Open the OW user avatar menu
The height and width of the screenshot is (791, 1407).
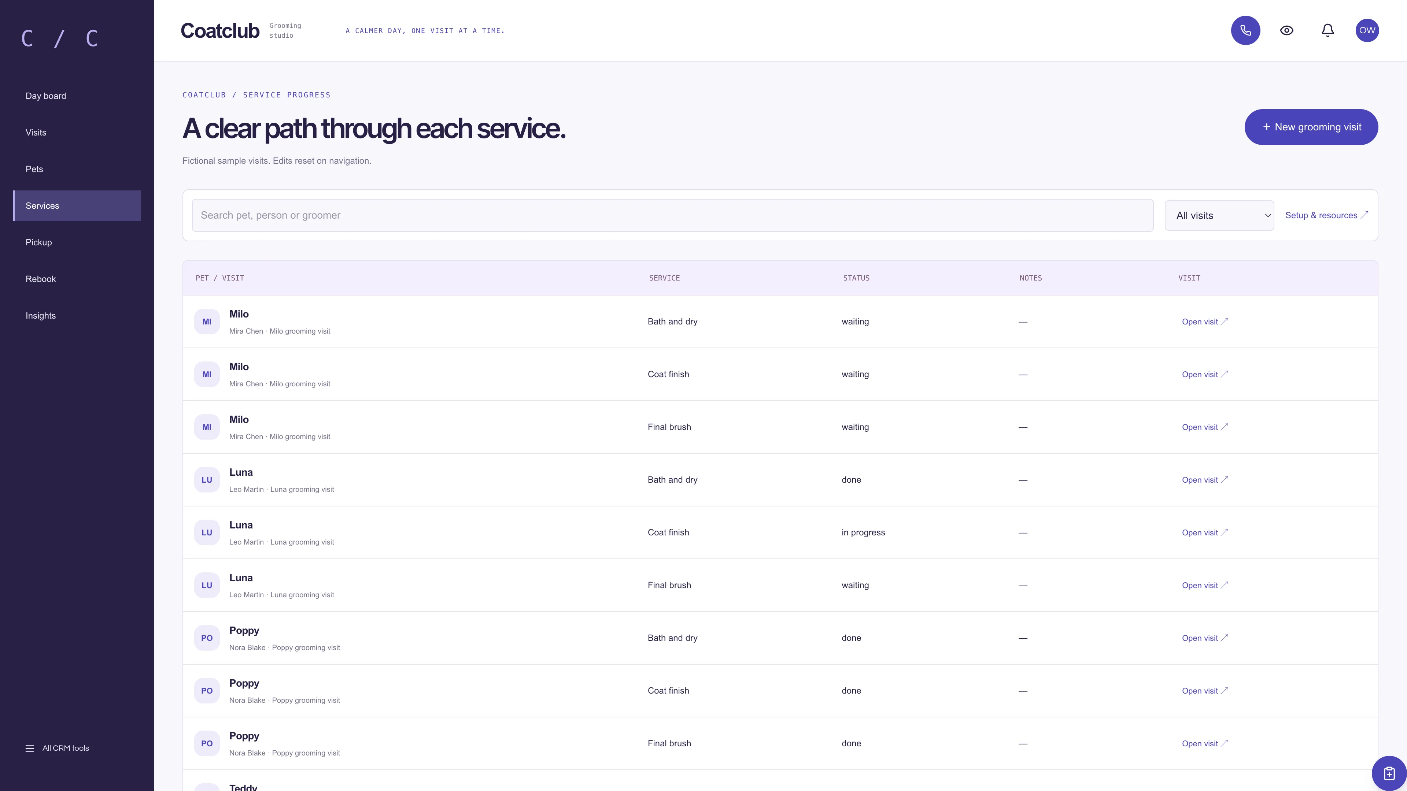(x=1367, y=30)
